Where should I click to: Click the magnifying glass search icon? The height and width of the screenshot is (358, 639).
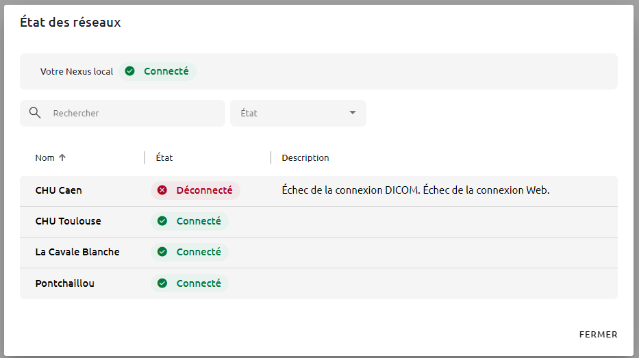pyautogui.click(x=35, y=113)
